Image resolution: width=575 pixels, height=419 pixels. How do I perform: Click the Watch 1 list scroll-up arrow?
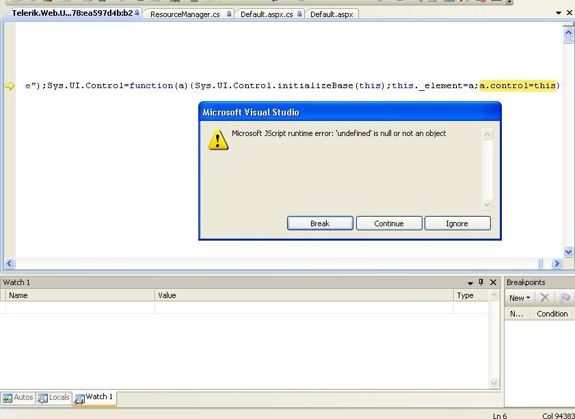tap(494, 295)
